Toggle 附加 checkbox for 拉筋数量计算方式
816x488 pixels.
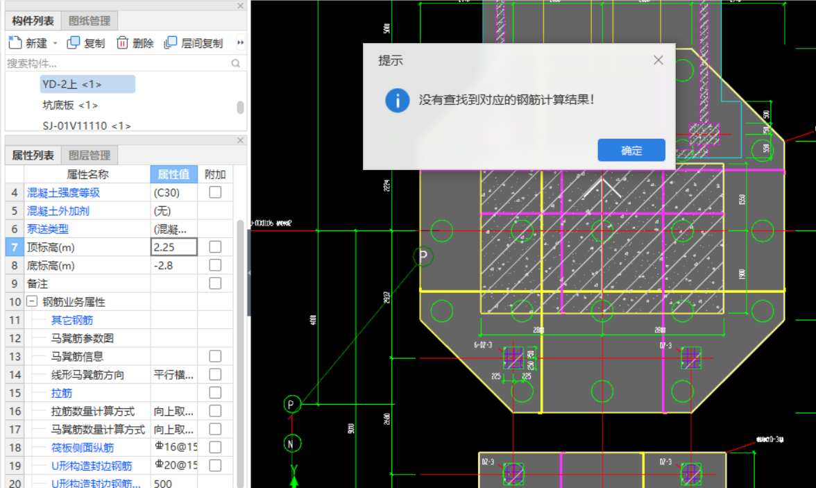tap(215, 411)
